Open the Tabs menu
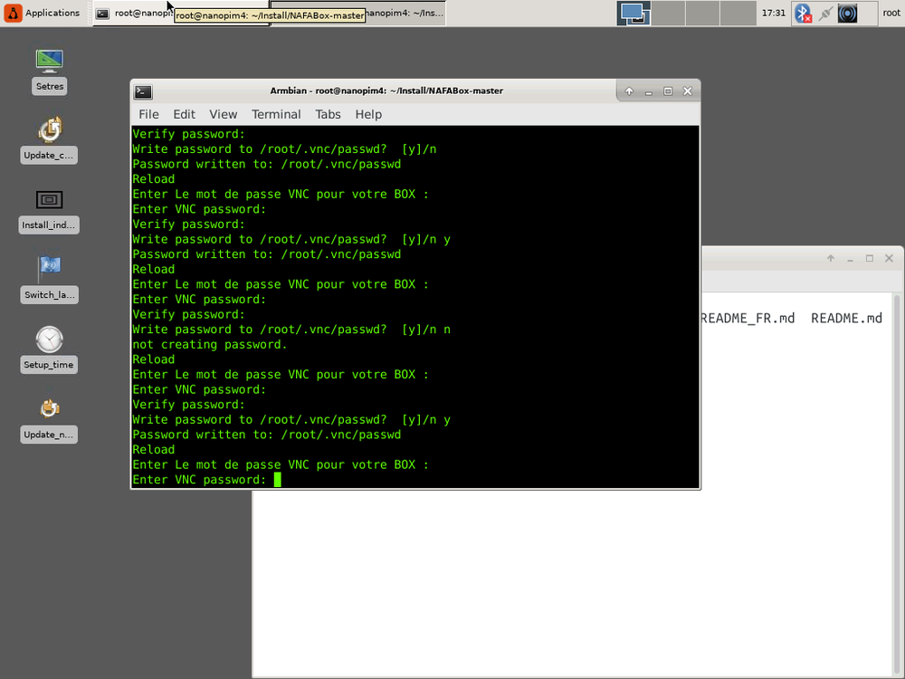905x679 pixels. (328, 114)
